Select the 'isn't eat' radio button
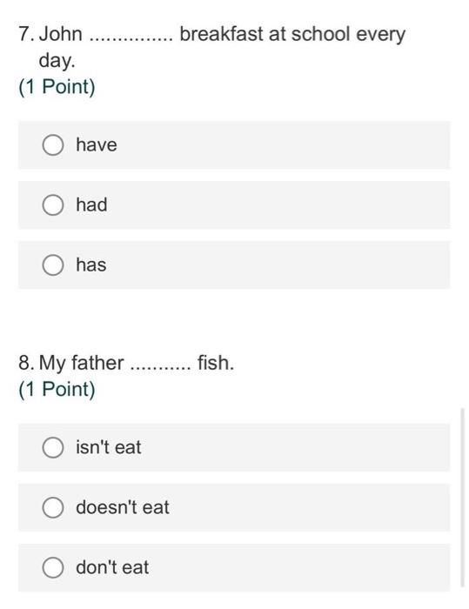Viewport: 469px width, 609px height. click(x=53, y=447)
